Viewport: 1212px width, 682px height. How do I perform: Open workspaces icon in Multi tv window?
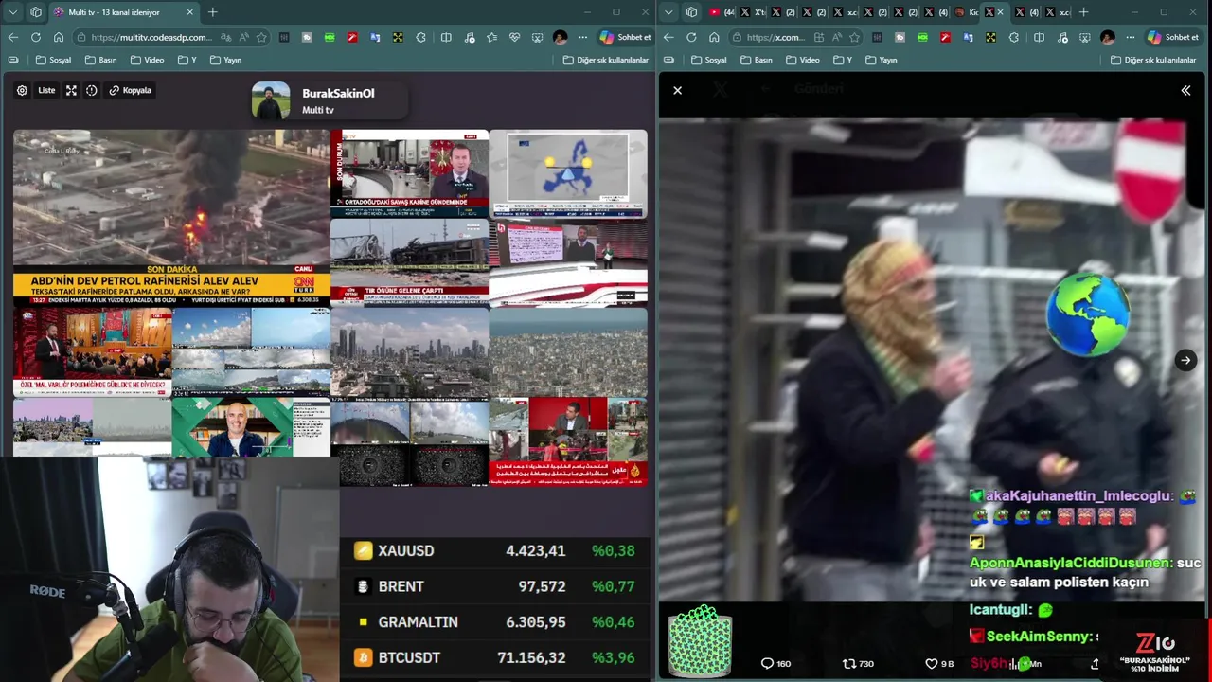[36, 12]
